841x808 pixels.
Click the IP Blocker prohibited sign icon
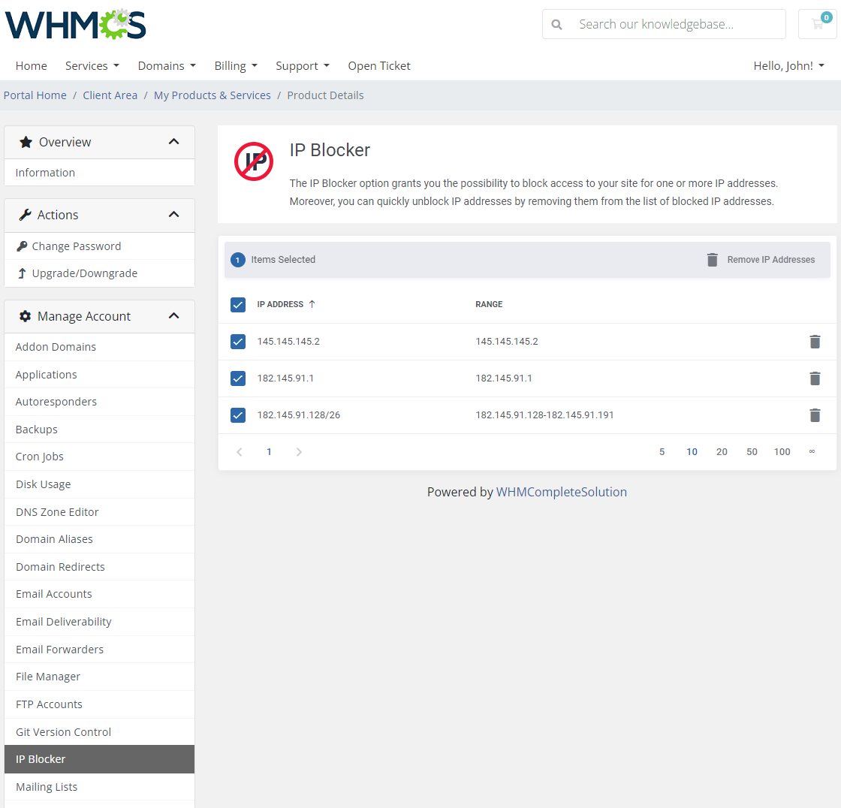coord(254,161)
